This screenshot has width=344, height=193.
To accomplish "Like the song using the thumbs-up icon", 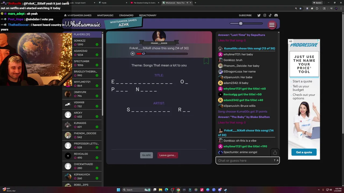I will (275, 153).
